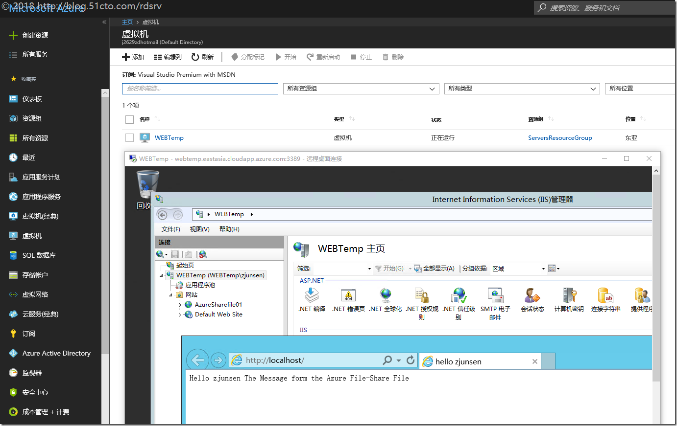The image size is (677, 426).
Task: Expand the AzureSharefile01 site node
Action: click(180, 305)
